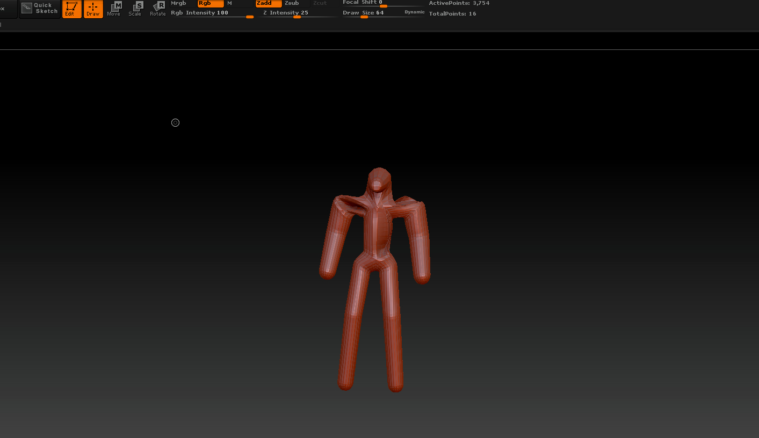
Task: Click the Quick Sketch button
Action: pyautogui.click(x=40, y=9)
